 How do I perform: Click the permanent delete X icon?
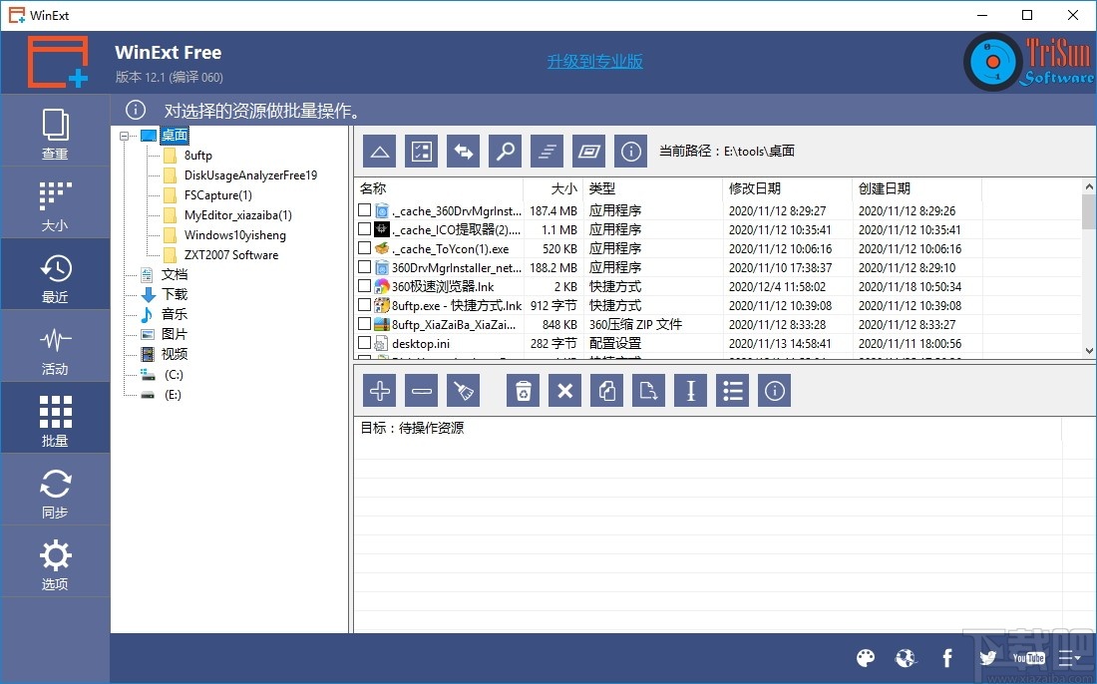pos(564,390)
